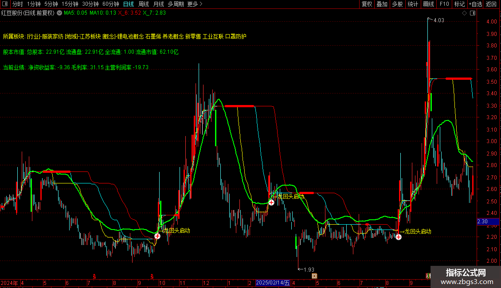Open the round dropdown after 红豆股份 title
The height and width of the screenshot is (288, 501).
pyautogui.click(x=59, y=13)
